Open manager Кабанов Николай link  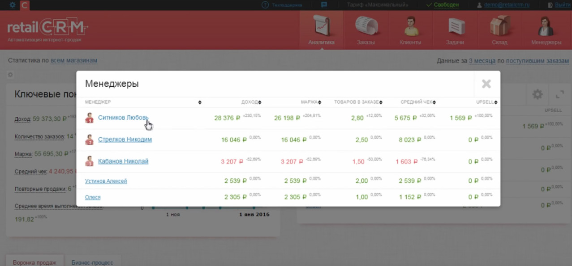click(x=123, y=161)
